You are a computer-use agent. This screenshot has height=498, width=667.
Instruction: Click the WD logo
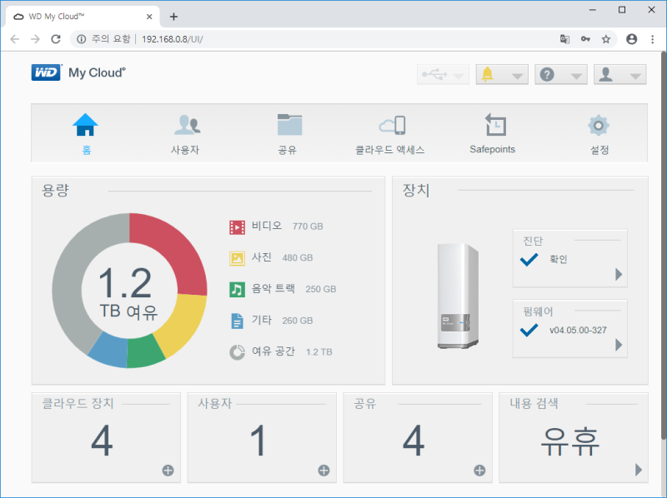[46, 72]
